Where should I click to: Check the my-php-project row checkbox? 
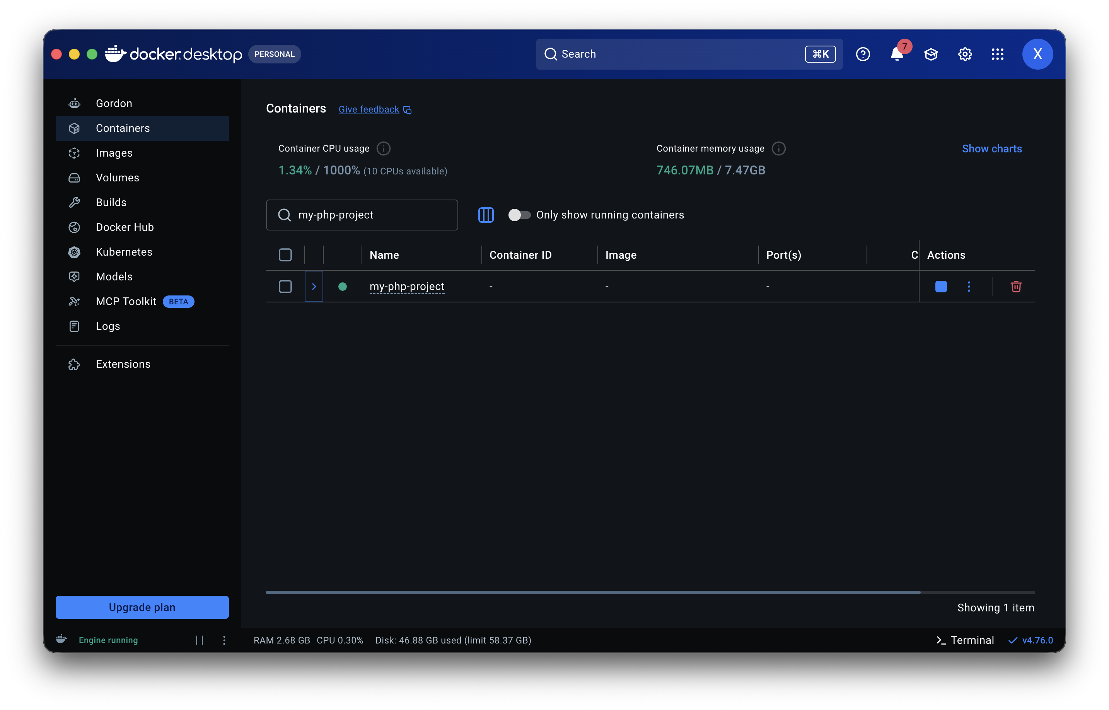tap(285, 286)
